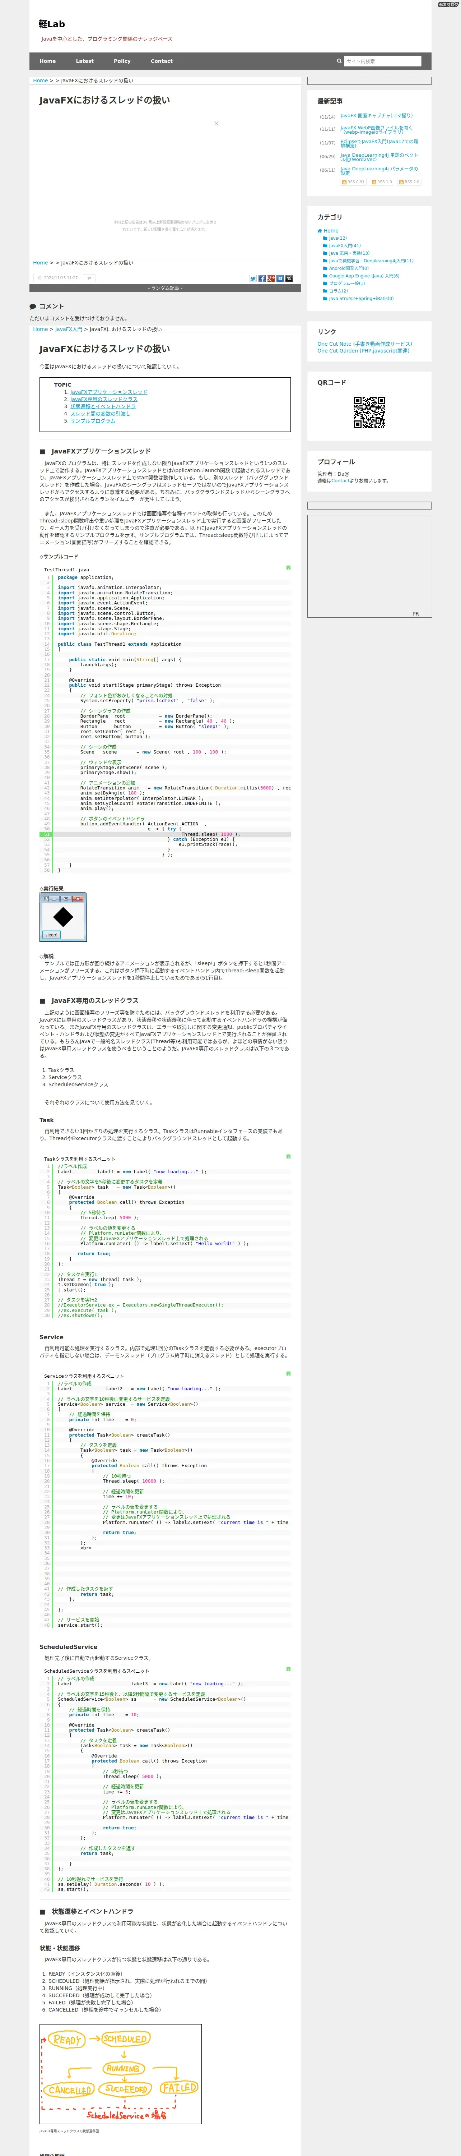461x2156 pixels.
Task: Click JavaFX入門 in the breadcrumb
Action: click(x=69, y=329)
